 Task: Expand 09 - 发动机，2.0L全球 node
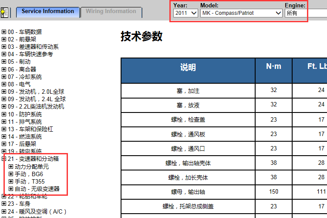pos(4,92)
